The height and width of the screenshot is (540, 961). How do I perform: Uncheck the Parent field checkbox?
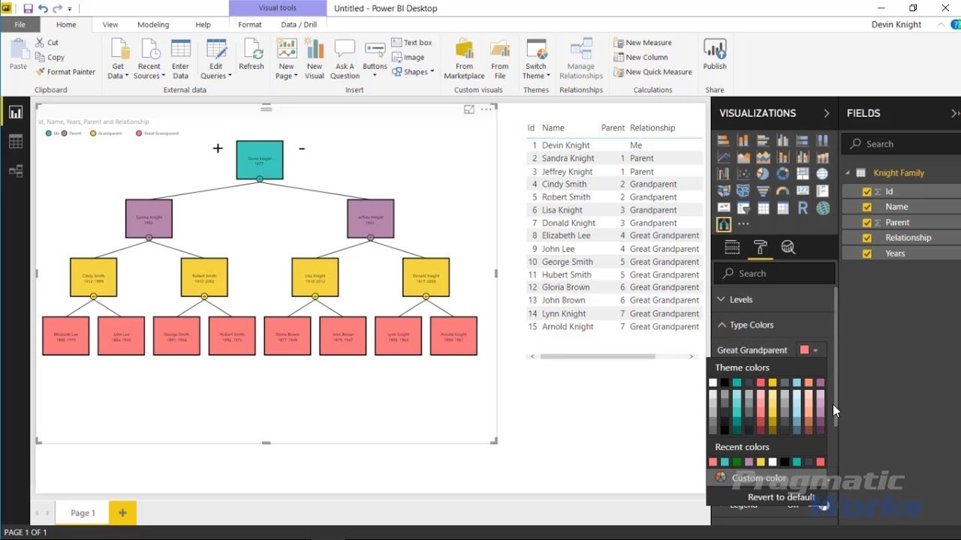[x=867, y=222]
